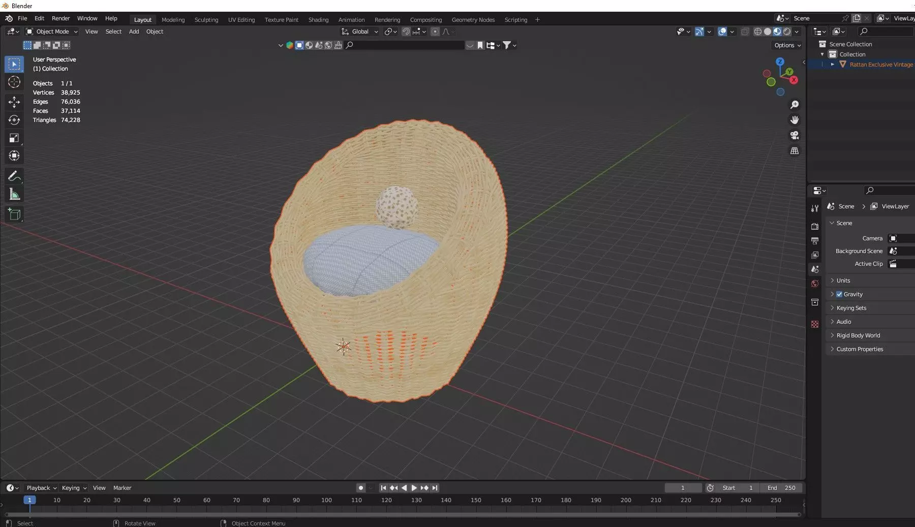Open the Tool settings properties tab icon
This screenshot has width=915, height=527.
pos(815,208)
